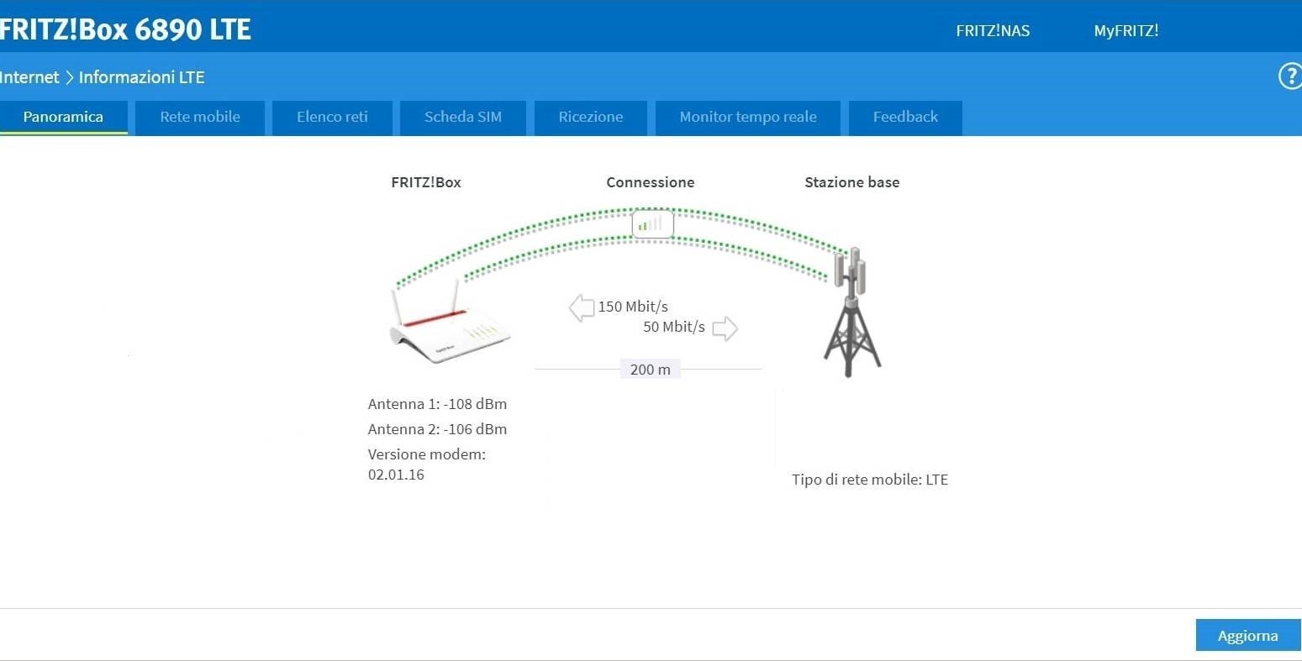Open the Feedback tab
This screenshot has width=1302, height=661.
point(905,118)
